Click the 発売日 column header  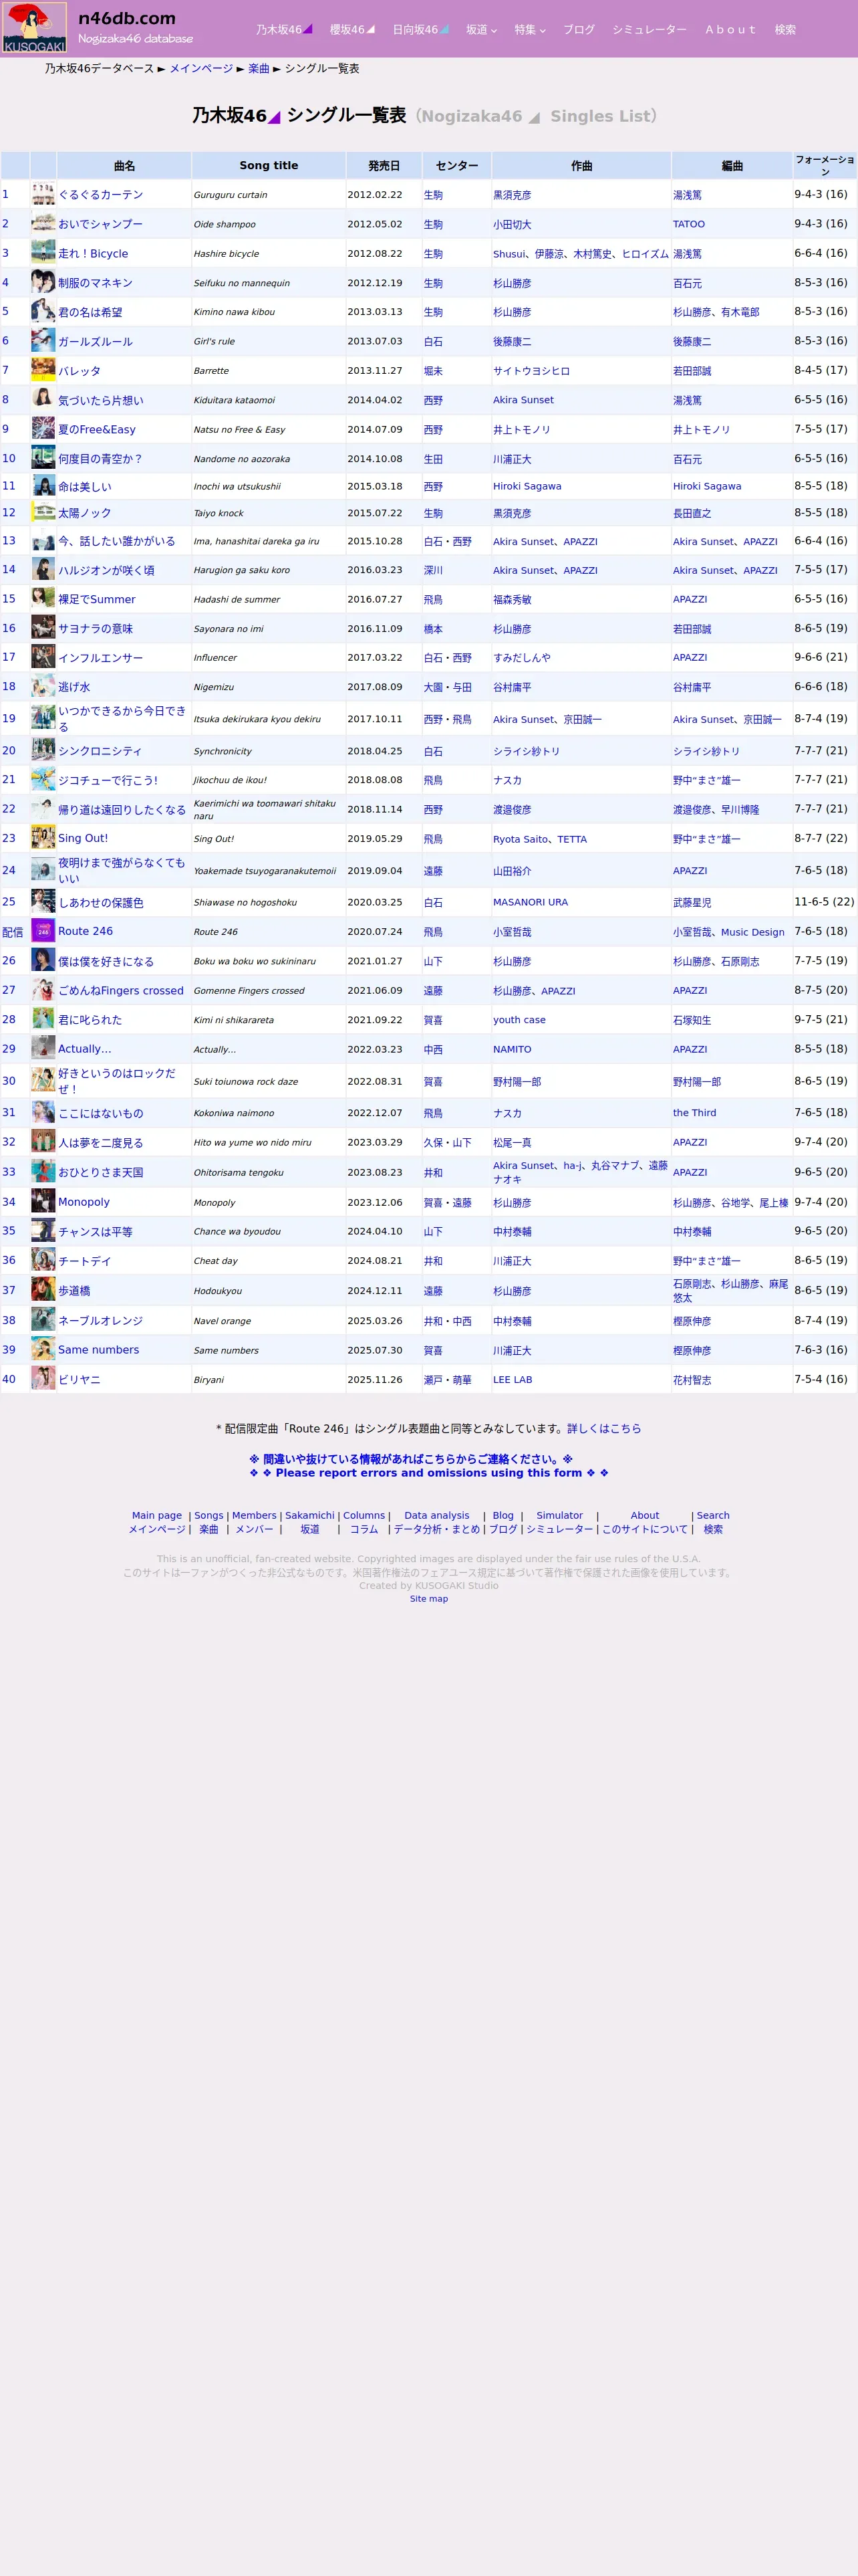[x=384, y=166]
